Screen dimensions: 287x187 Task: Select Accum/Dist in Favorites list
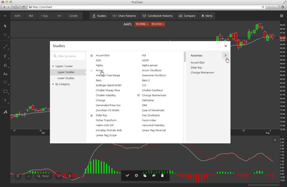[x=198, y=62]
